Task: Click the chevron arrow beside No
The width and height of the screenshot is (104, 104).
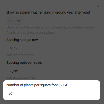Action: point(18,21)
